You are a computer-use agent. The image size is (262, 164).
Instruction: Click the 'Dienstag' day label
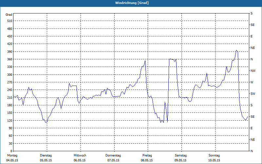[x=46, y=155]
